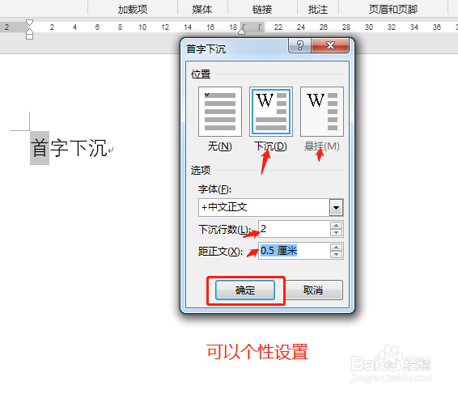
Task: Close the 首字下沉 dialog
Action: tap(330, 45)
